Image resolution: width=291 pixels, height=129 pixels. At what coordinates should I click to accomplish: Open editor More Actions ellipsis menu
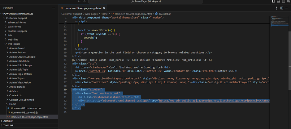(x=287, y=8)
